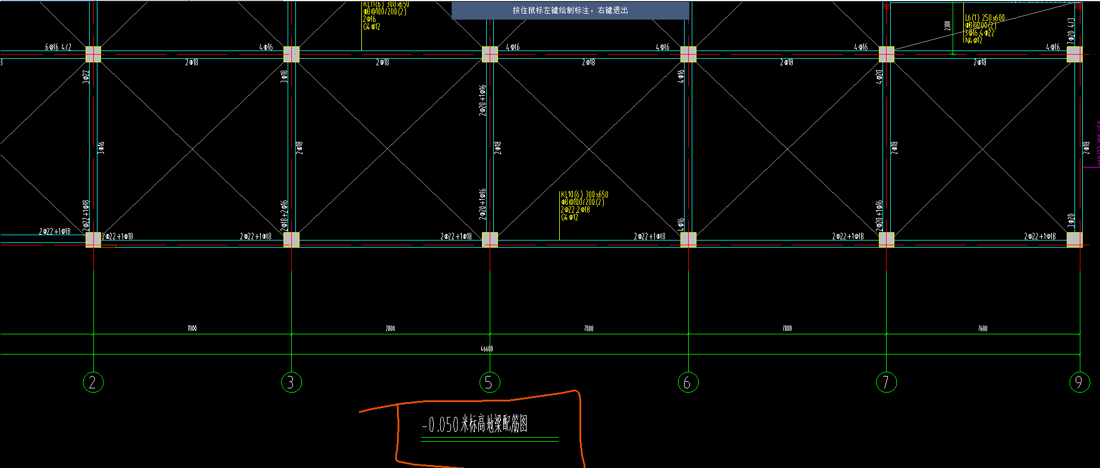Screen dimensions: 1100x468
Task: Click the green 2300 dimension text
Action: (947, 26)
